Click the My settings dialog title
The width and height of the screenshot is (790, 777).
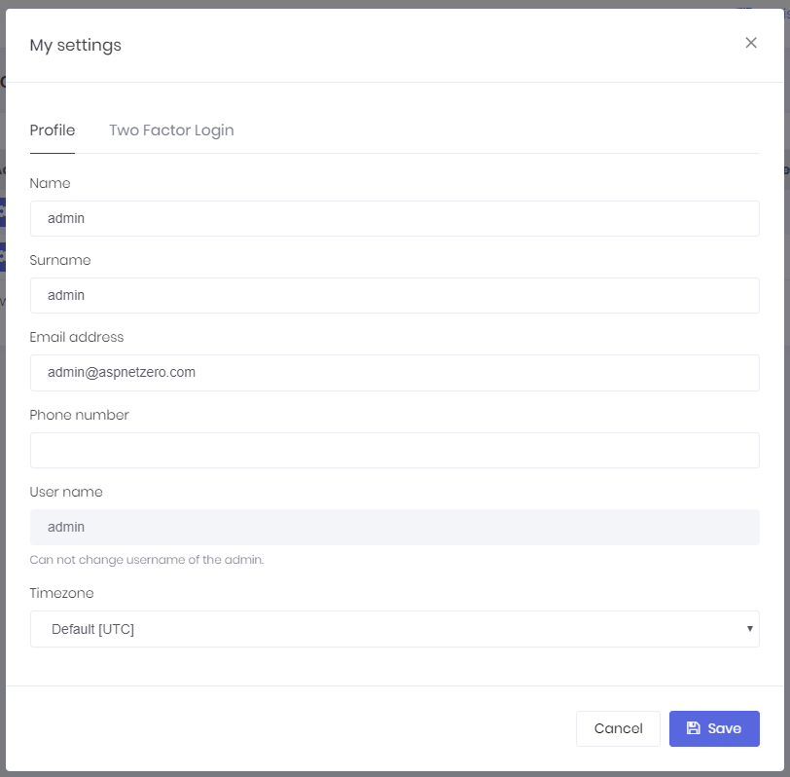76,45
